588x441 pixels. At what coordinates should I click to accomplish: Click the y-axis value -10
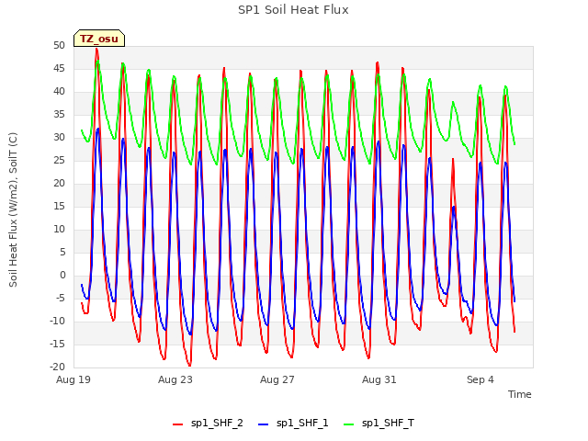pyautogui.click(x=58, y=321)
